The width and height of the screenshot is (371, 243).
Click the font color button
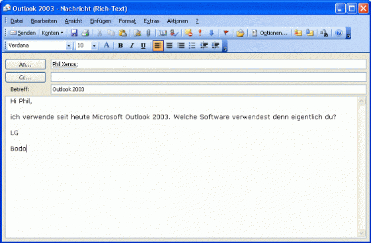(106, 46)
